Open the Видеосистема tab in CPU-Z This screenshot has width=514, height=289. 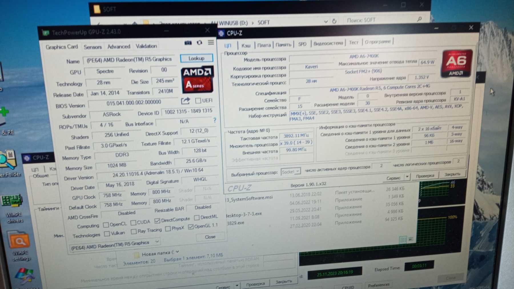point(328,43)
